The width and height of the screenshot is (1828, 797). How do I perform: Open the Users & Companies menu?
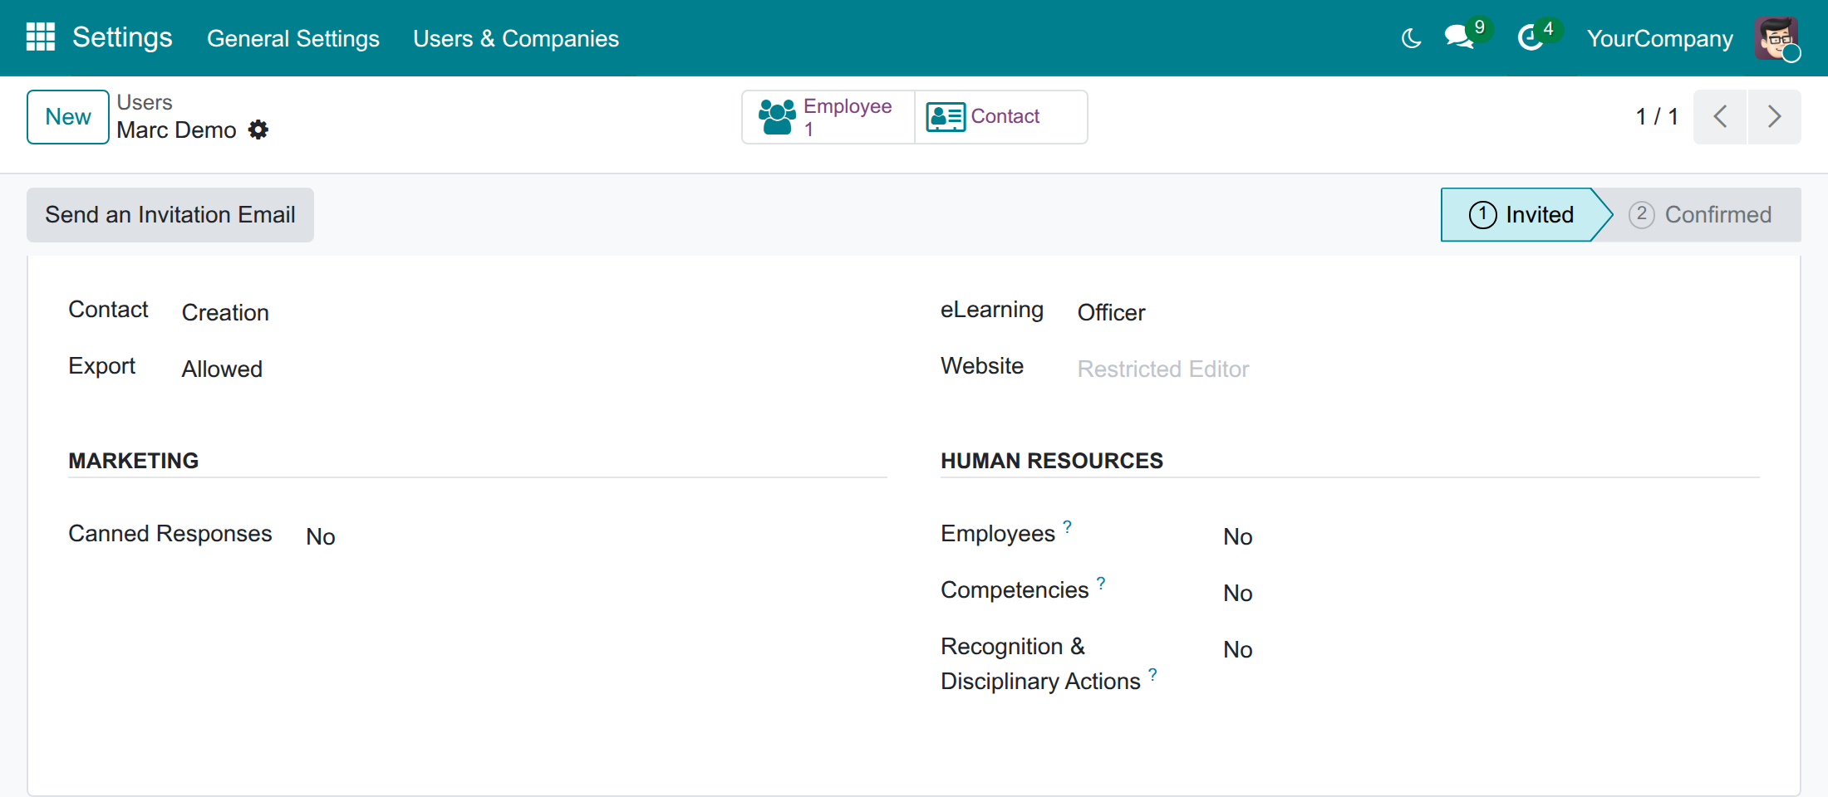516,38
